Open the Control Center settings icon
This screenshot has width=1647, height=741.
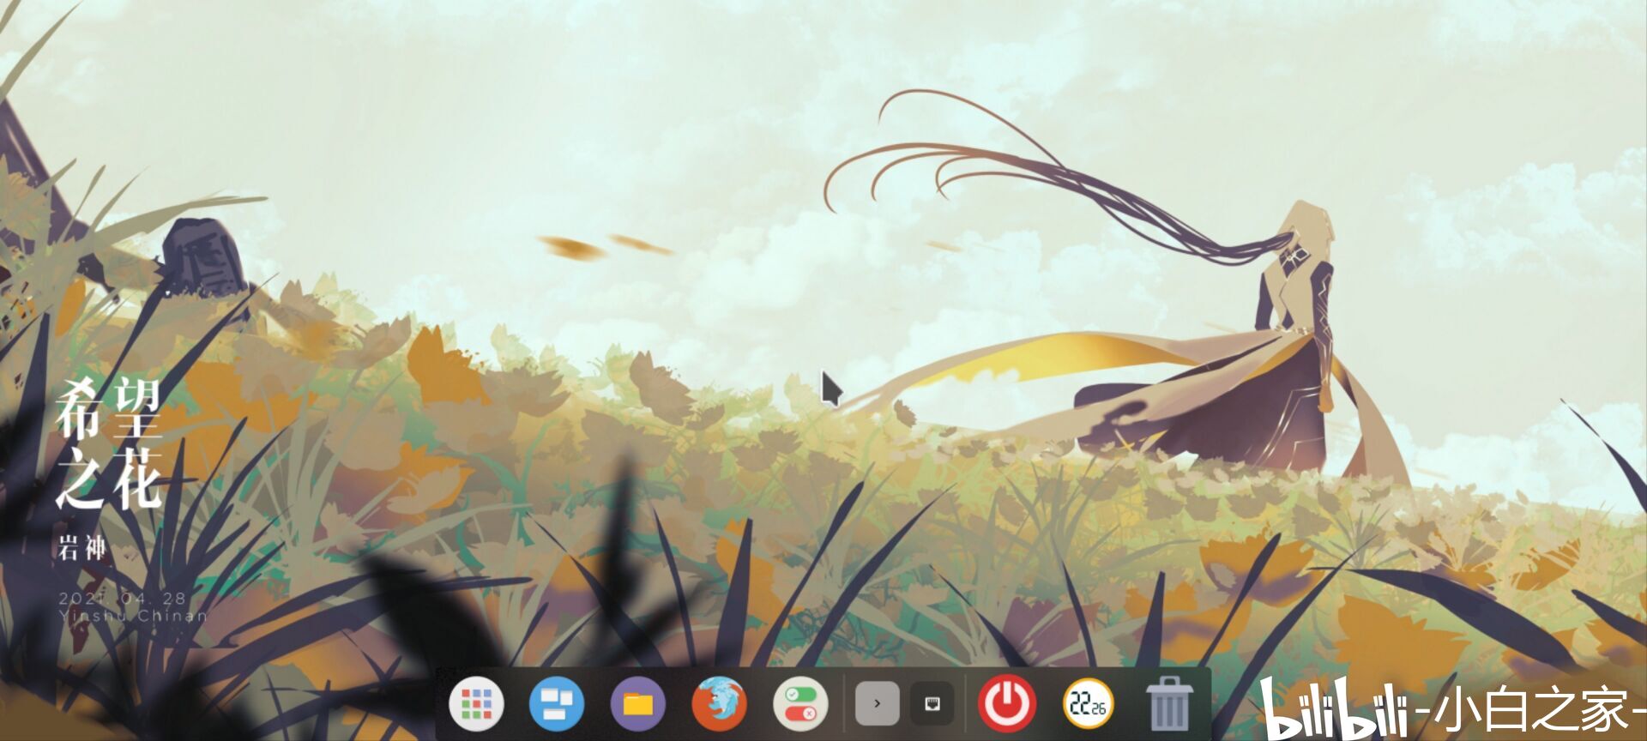[x=800, y=704]
